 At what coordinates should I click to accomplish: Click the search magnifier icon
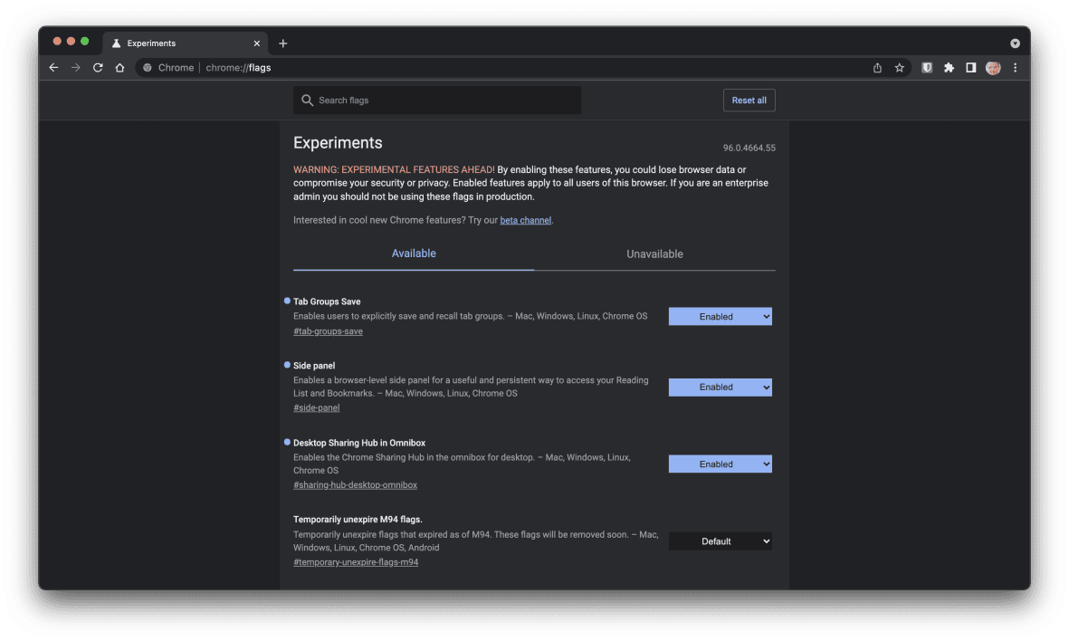pyautogui.click(x=308, y=100)
